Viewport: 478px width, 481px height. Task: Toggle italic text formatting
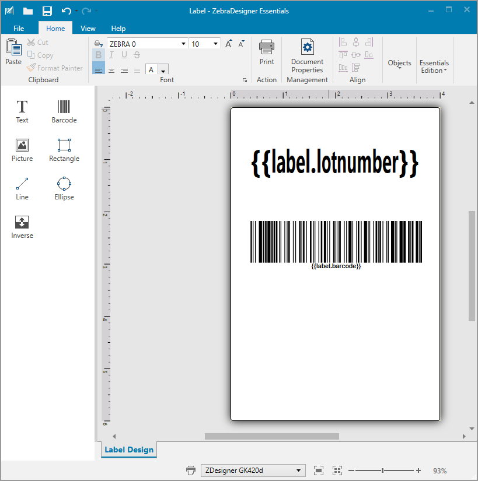click(x=111, y=55)
